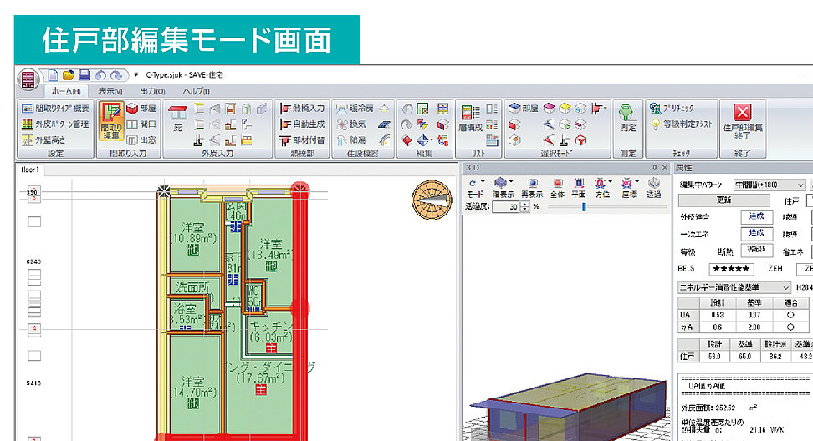
Task: Click the 透過度 transparency slider
Action: point(583,206)
